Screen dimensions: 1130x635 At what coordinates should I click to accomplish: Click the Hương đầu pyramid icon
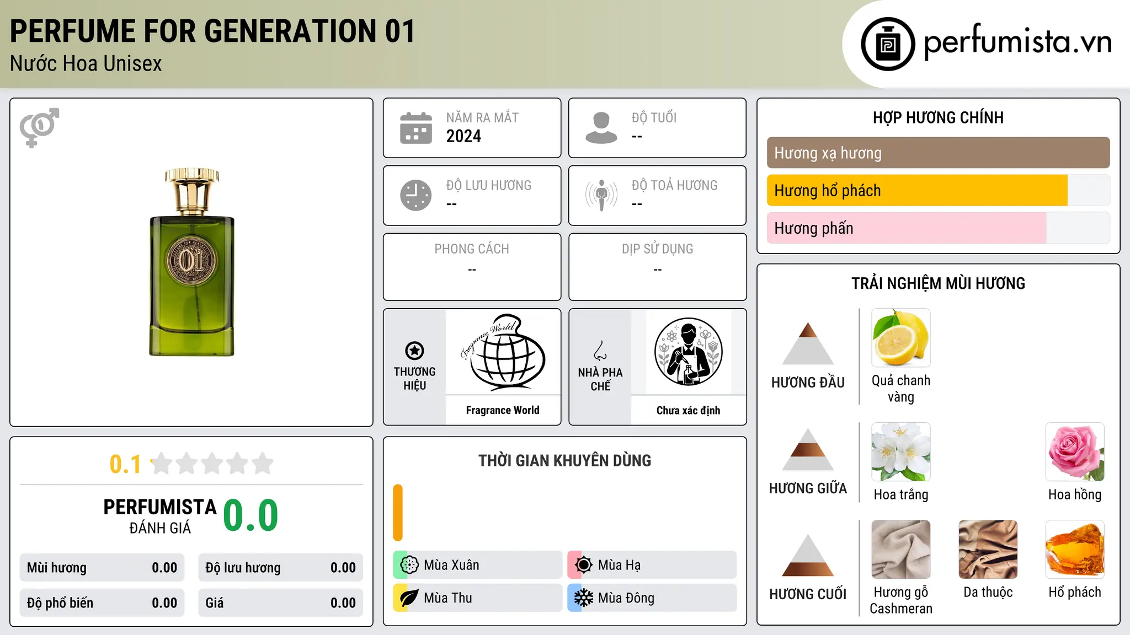pyautogui.click(x=808, y=343)
